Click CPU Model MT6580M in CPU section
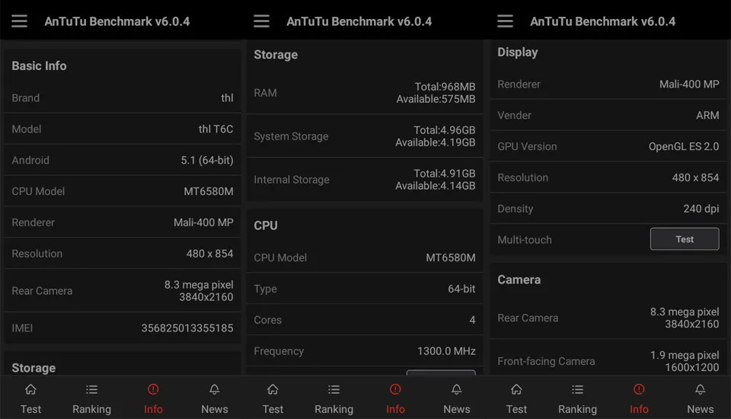The height and width of the screenshot is (419, 731). (x=451, y=257)
